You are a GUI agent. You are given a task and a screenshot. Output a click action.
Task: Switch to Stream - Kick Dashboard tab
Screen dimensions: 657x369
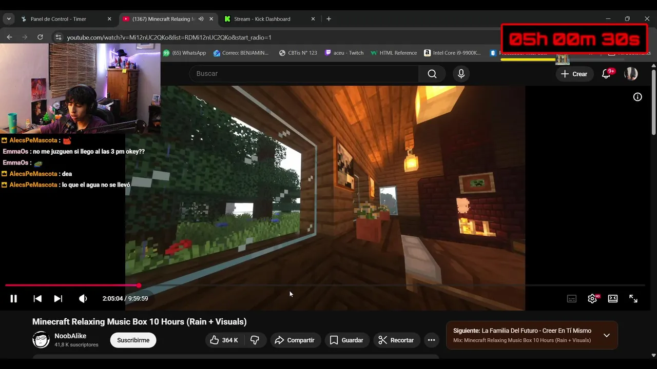[262, 19]
